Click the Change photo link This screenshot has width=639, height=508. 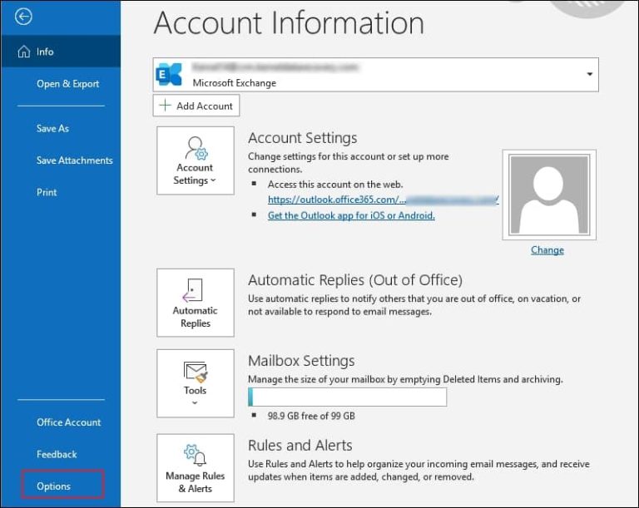[547, 249]
